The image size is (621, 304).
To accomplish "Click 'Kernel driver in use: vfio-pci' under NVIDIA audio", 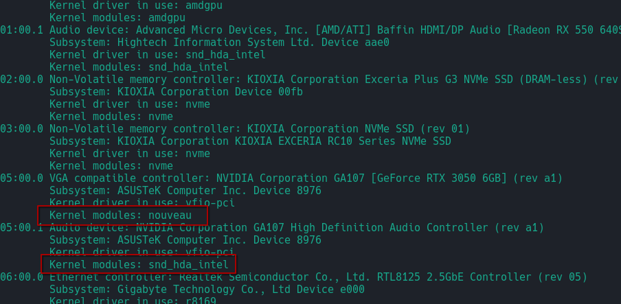I will [142, 252].
